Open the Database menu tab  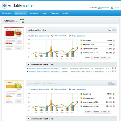pyautogui.click(x=55, y=13)
